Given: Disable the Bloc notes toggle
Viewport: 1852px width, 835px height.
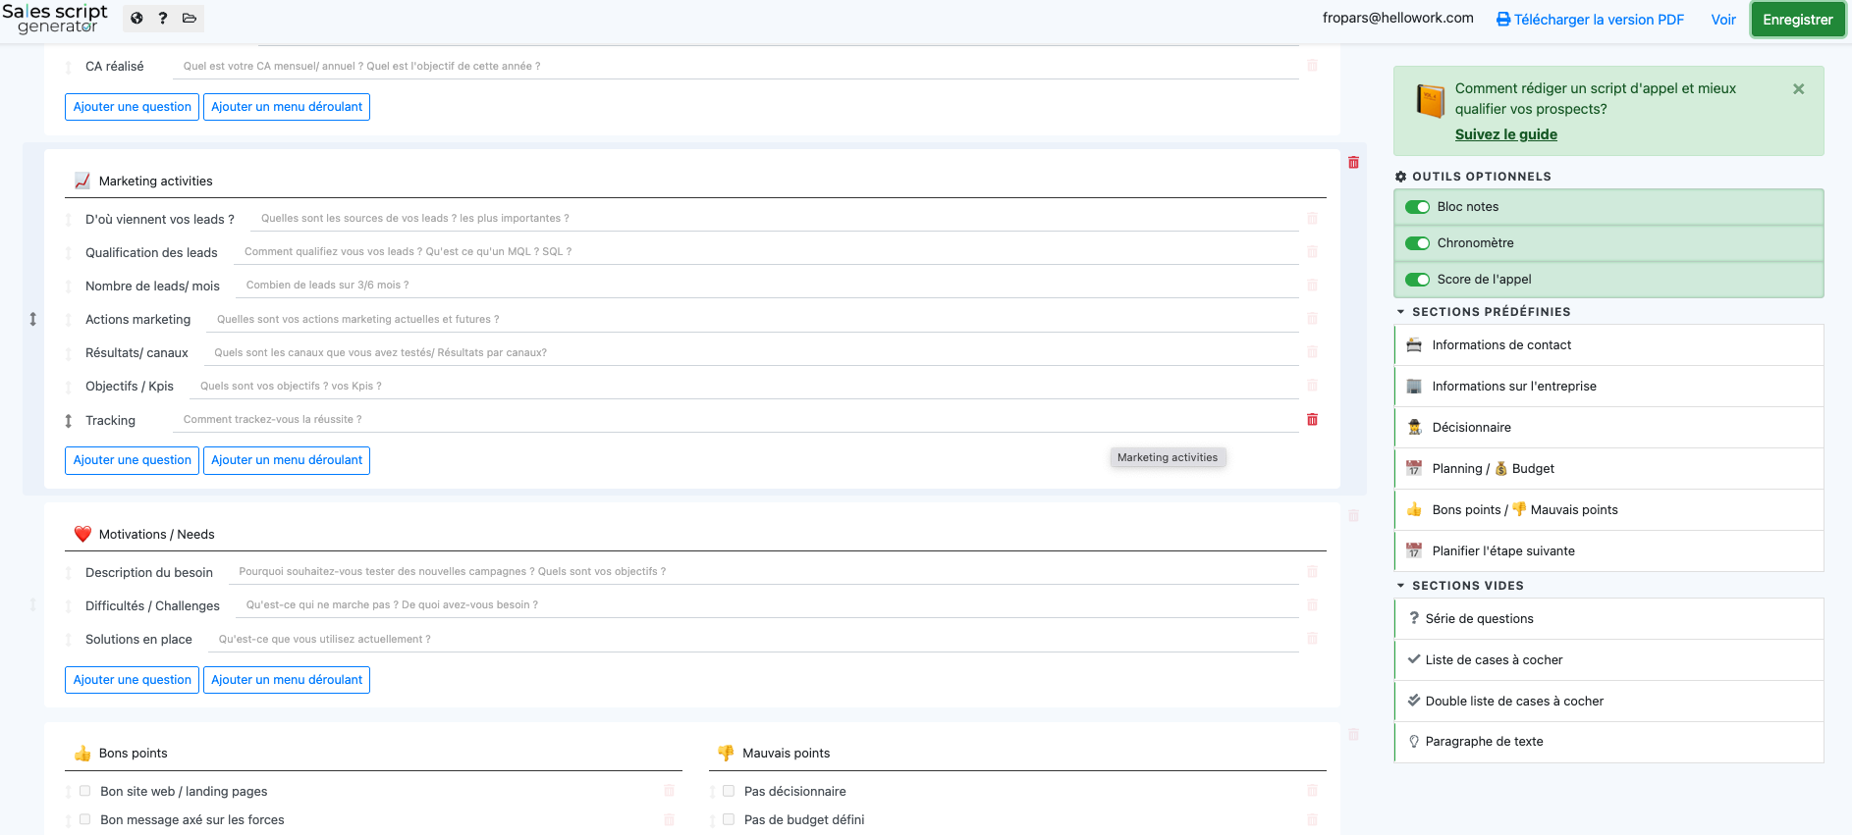Looking at the screenshot, I should pyautogui.click(x=1417, y=207).
